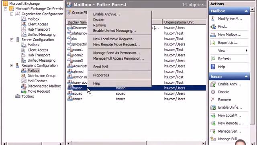Click Mailbox icon under Organization Configuration
Viewport: 257px width, 145px height.
click(x=24, y=19)
